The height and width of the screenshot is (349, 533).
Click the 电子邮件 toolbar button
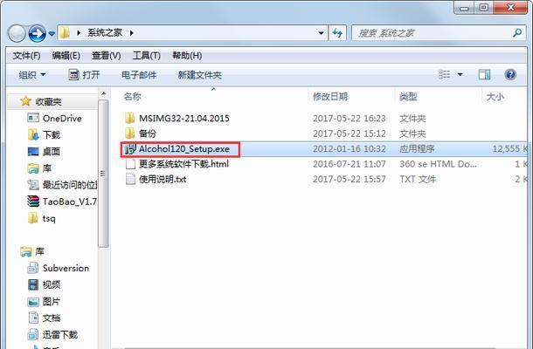click(139, 75)
